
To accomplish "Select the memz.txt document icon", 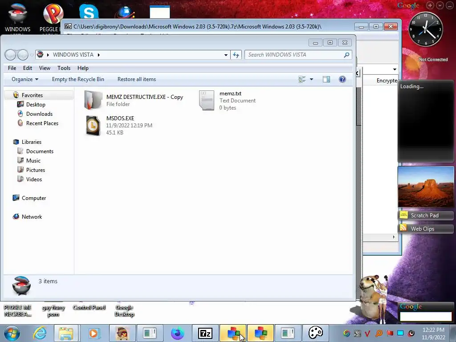I will (207, 100).
